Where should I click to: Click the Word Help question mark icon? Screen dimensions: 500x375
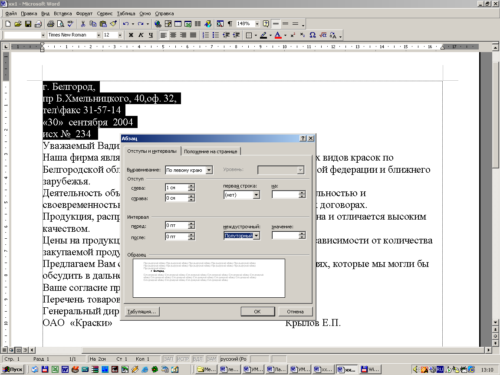pos(266,23)
